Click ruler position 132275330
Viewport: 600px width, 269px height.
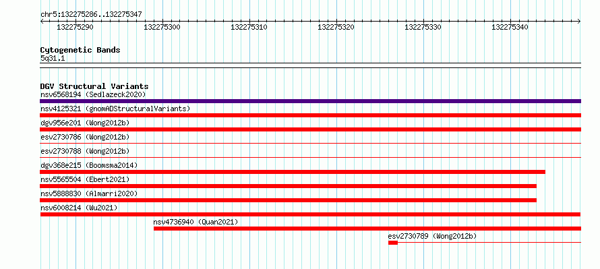(x=423, y=27)
